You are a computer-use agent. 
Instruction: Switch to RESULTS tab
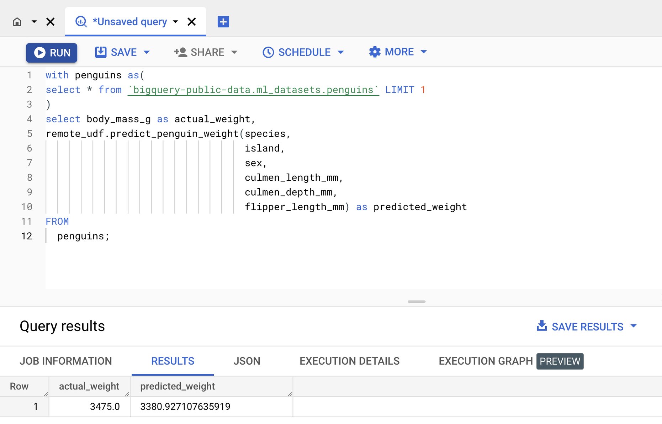(173, 361)
